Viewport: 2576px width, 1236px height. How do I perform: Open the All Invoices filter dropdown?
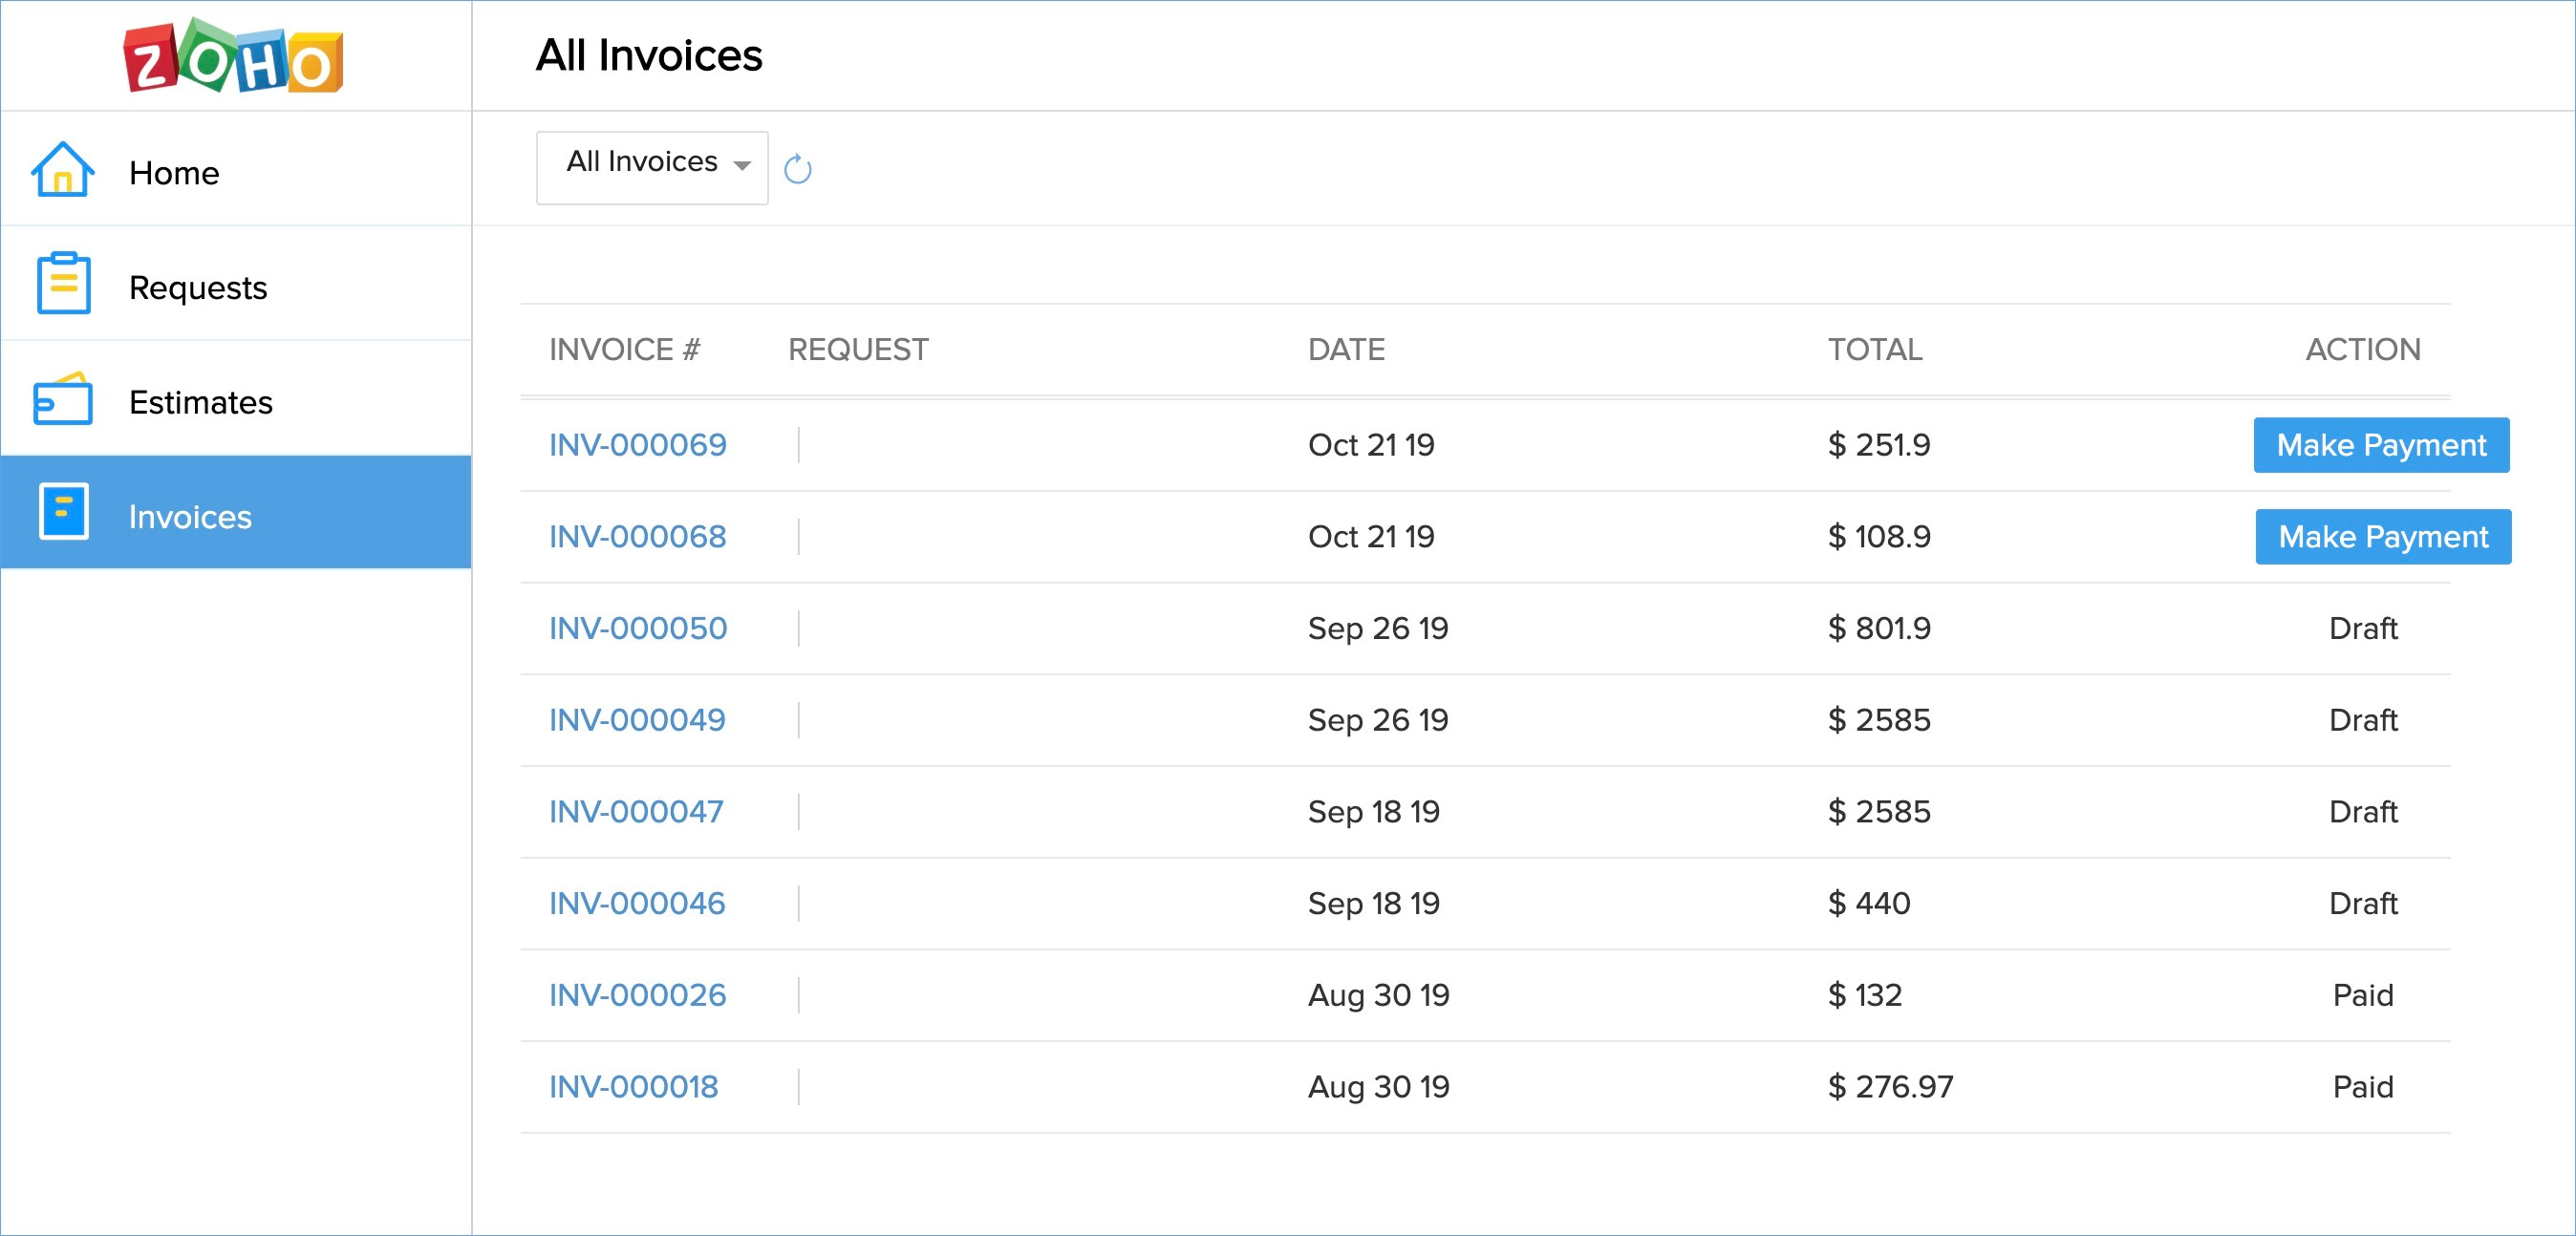click(652, 167)
